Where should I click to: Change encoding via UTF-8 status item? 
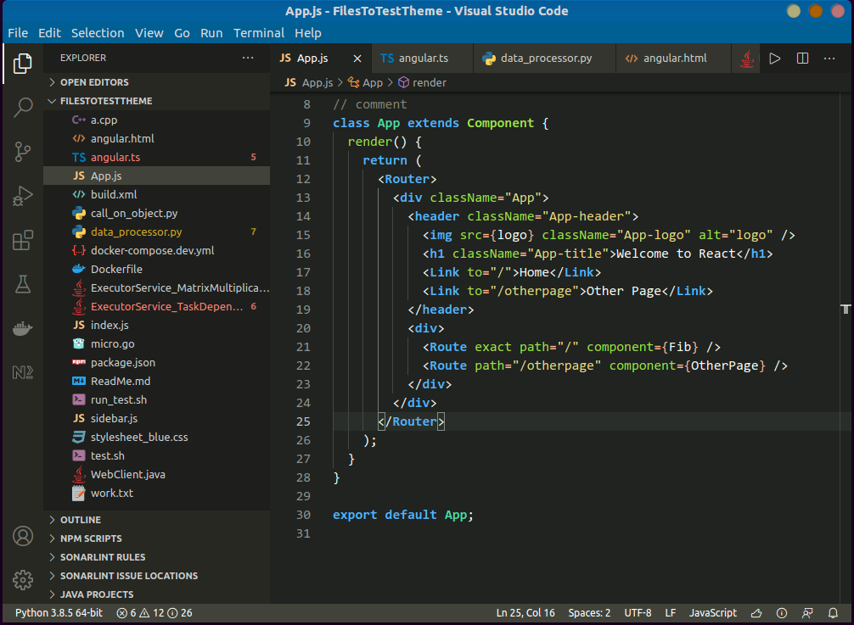point(638,613)
